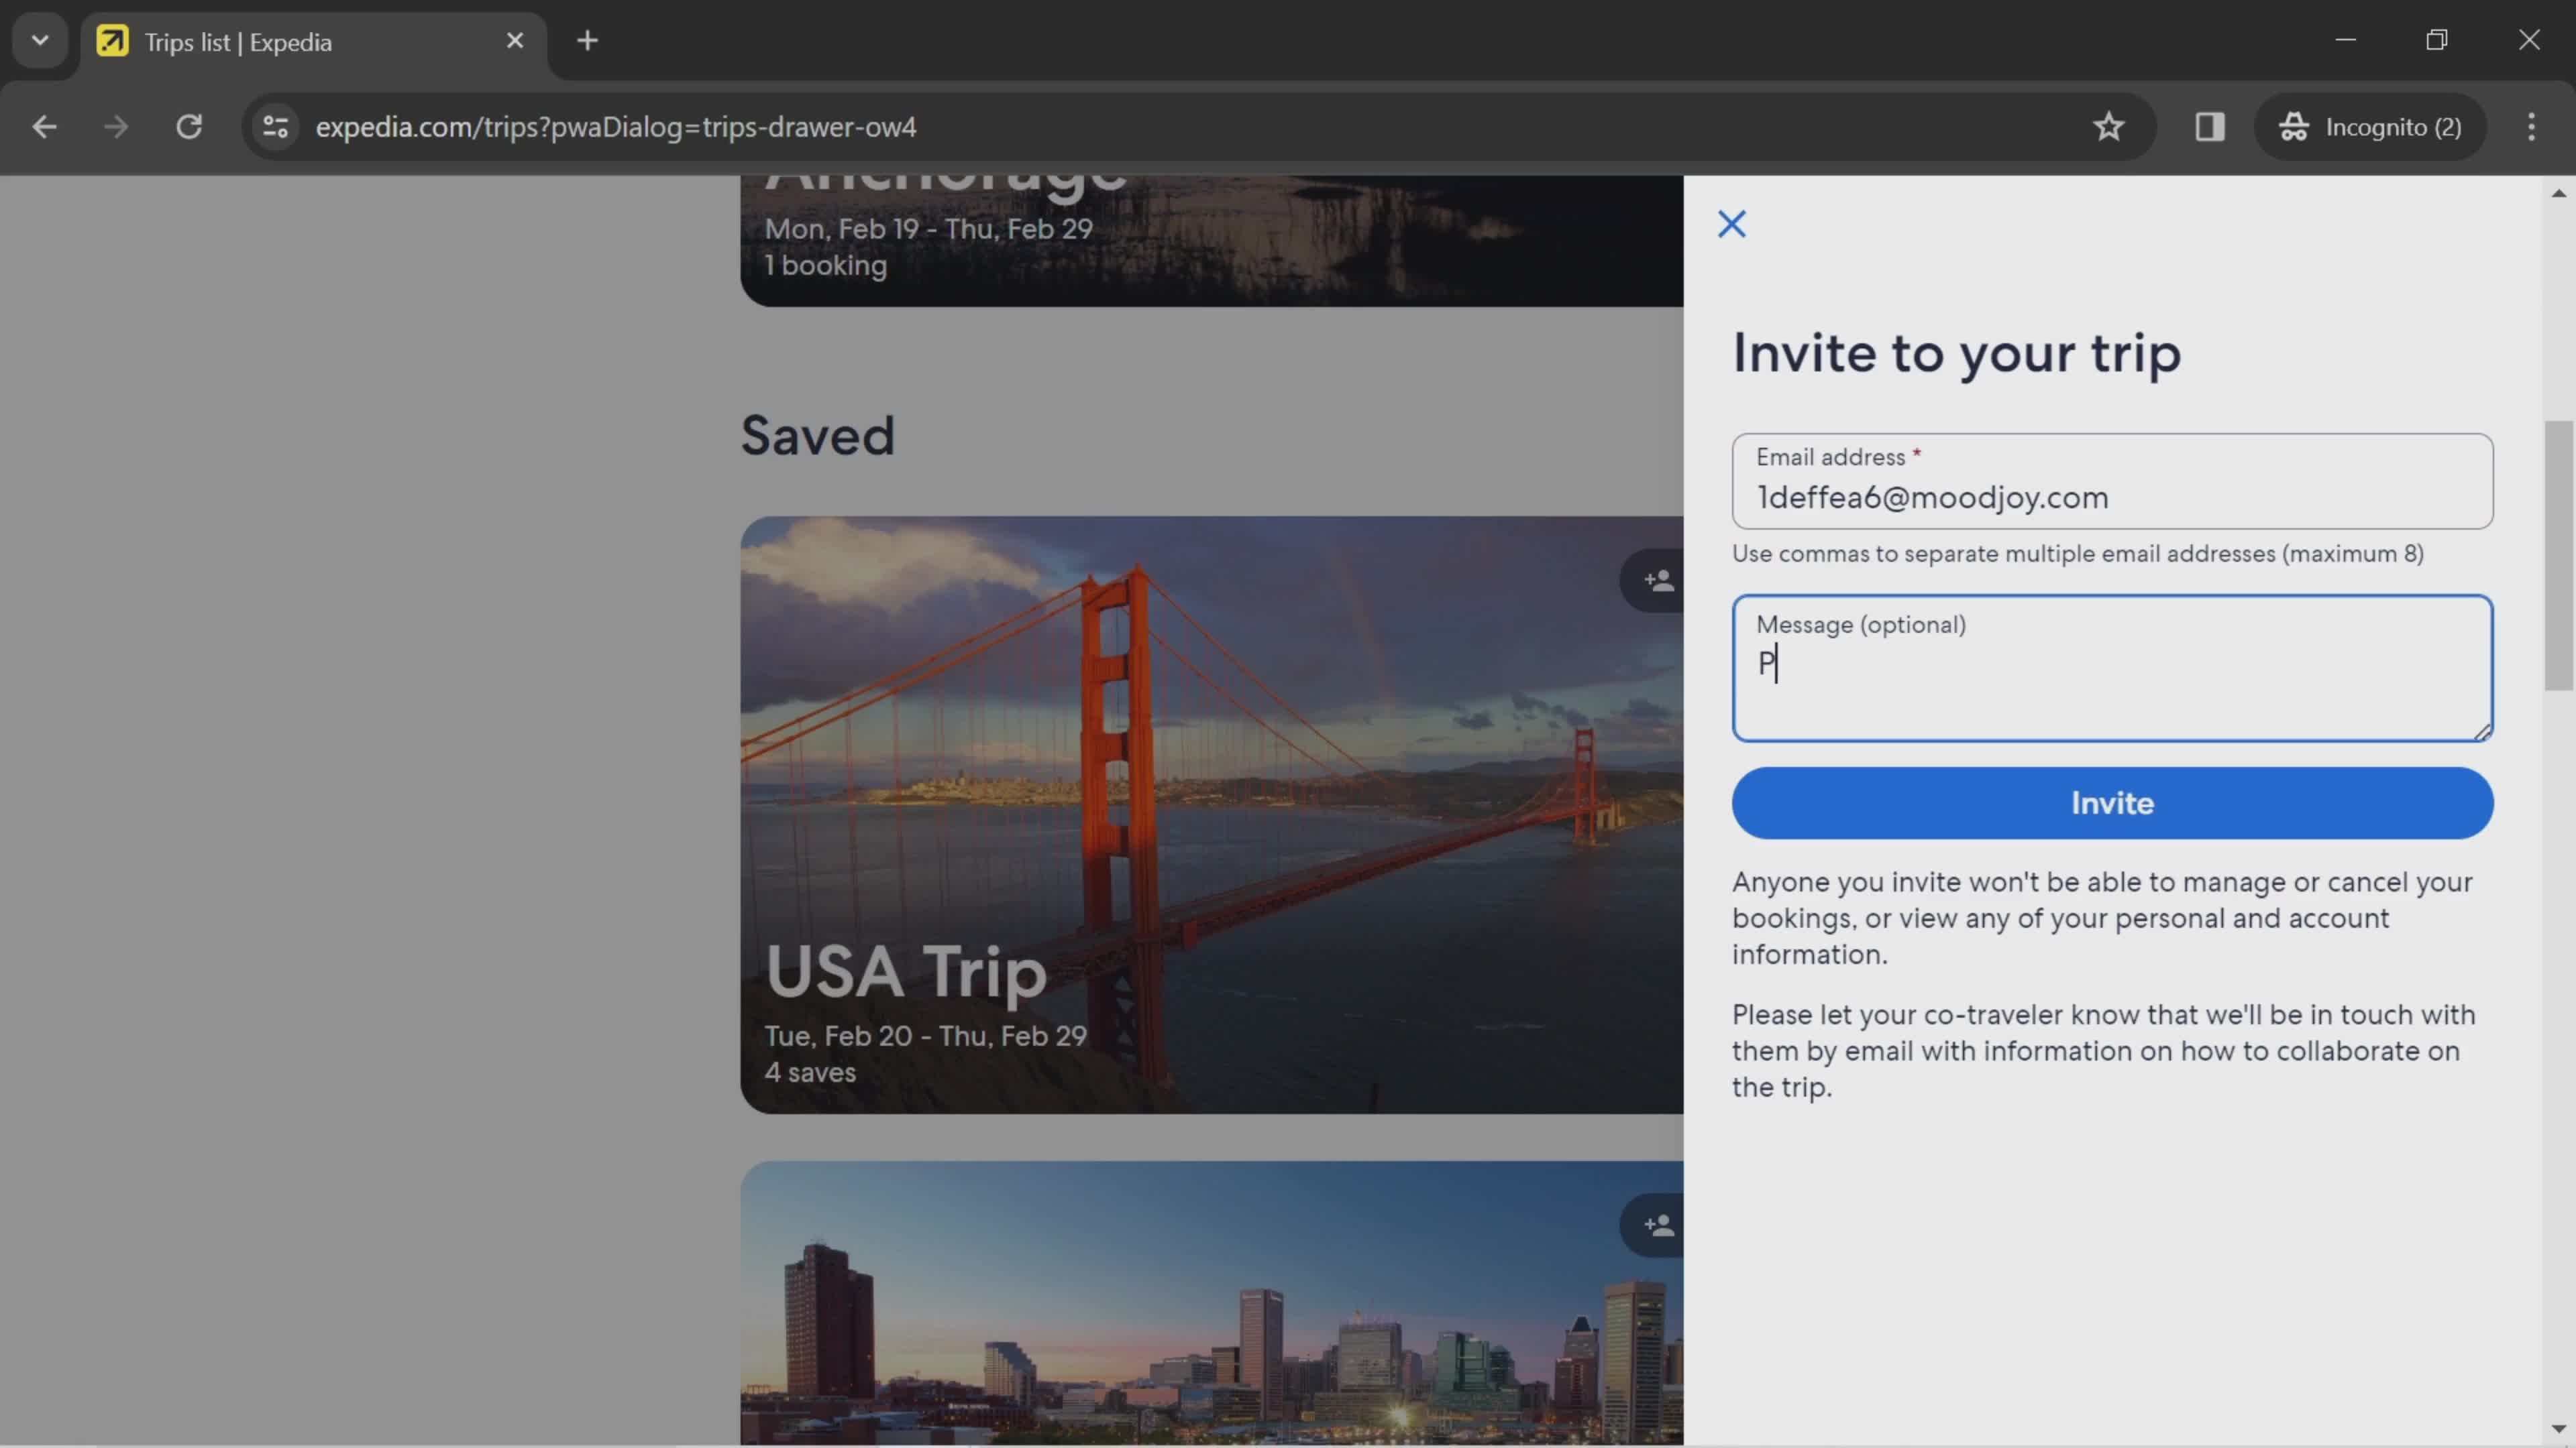Open the tab search dropdown
This screenshot has height=1448, width=2576.
tap(40, 41)
